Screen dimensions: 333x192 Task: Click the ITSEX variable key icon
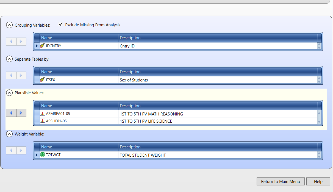pyautogui.click(x=42, y=80)
